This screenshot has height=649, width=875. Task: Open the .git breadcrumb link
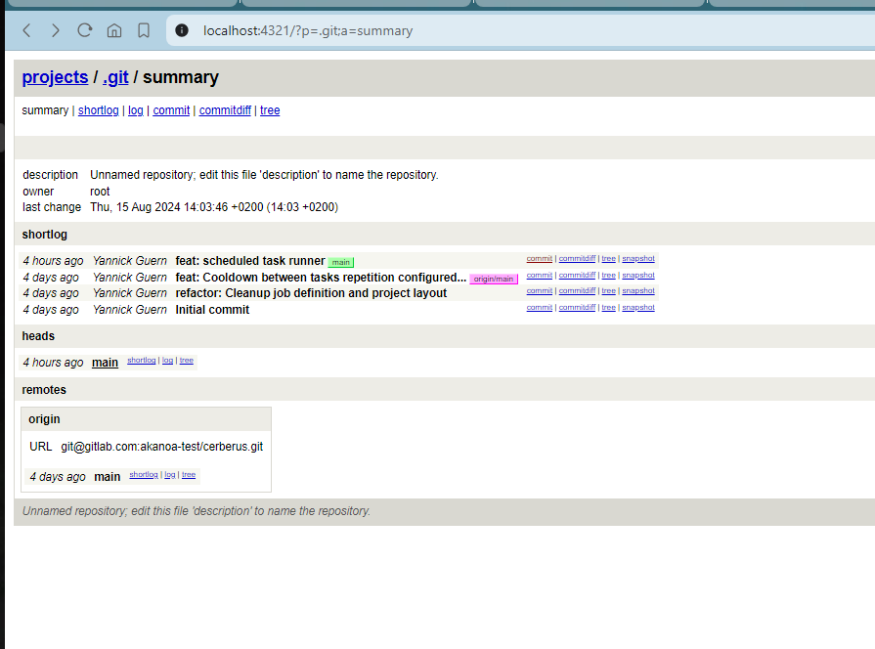115,77
